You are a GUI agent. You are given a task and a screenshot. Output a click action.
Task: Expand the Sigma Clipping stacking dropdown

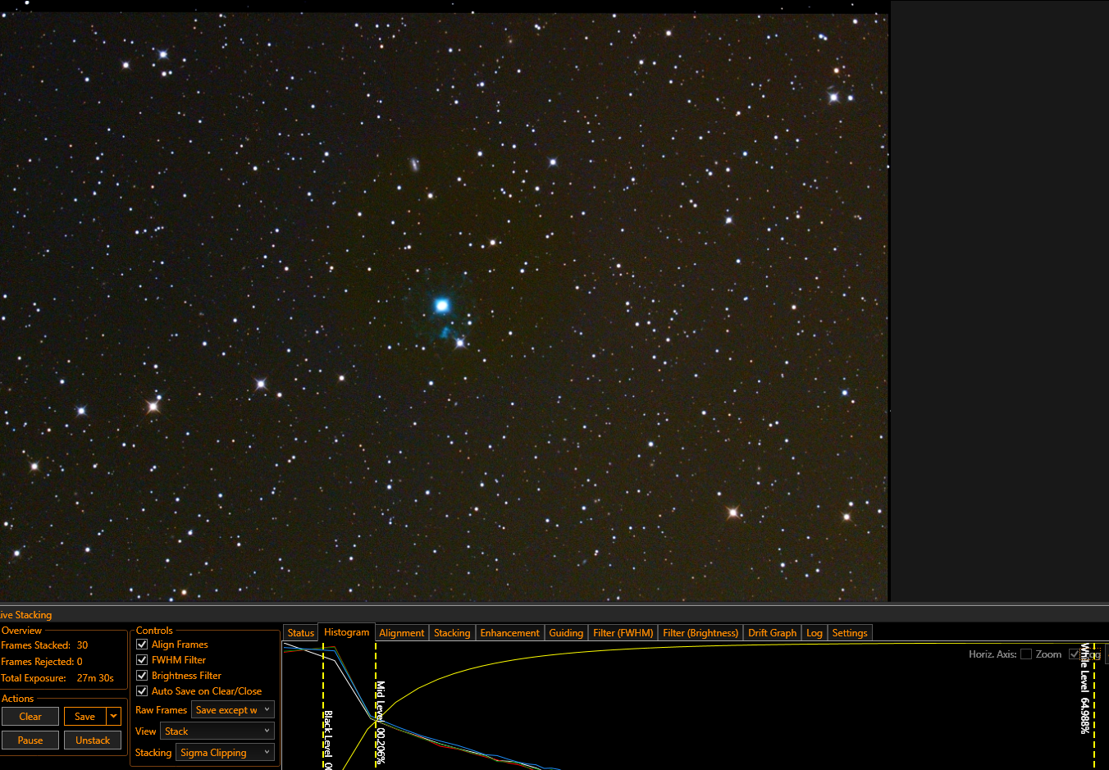point(225,753)
